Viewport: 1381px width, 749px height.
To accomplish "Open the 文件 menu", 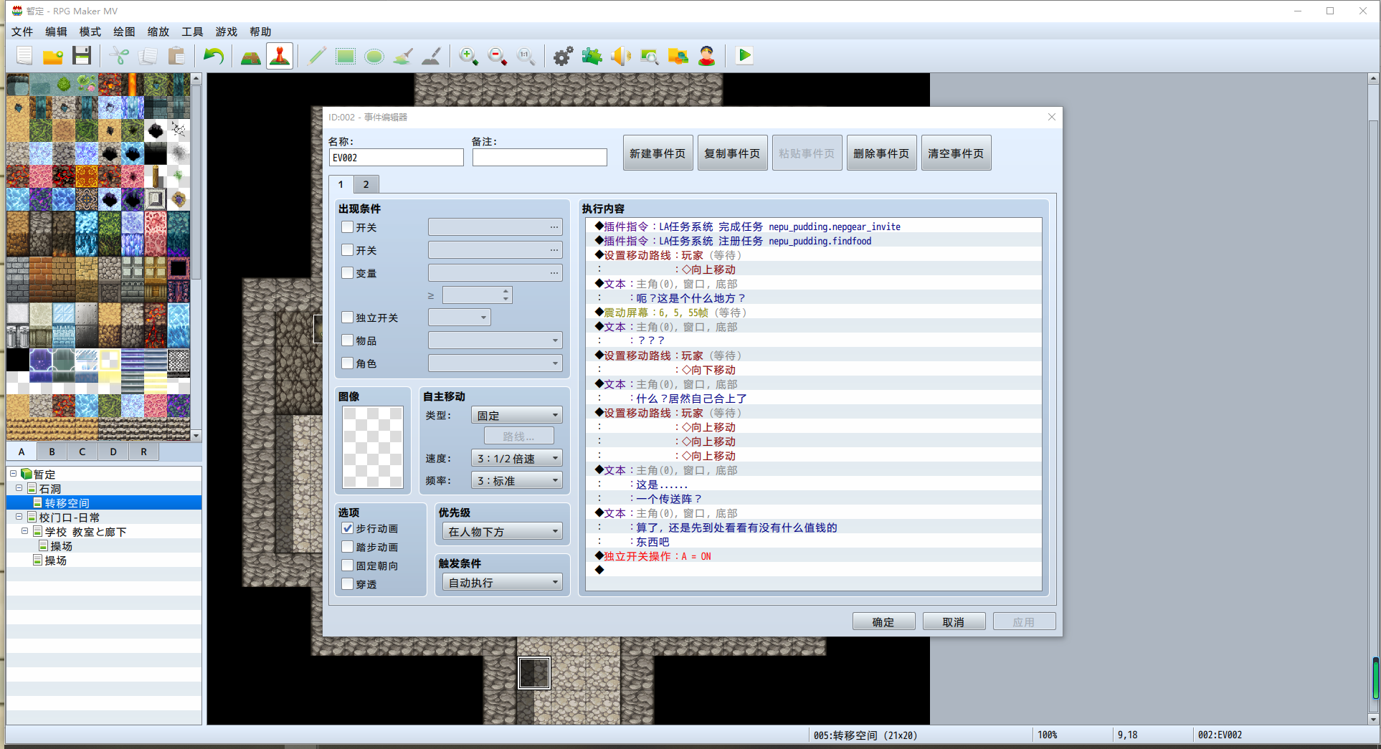I will [x=22, y=32].
